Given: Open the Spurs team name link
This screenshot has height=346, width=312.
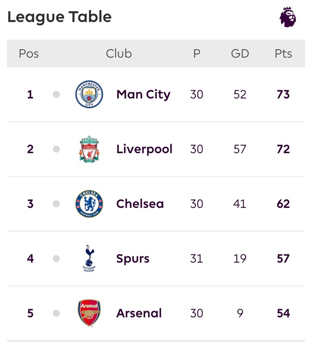Looking at the screenshot, I should coord(133,259).
